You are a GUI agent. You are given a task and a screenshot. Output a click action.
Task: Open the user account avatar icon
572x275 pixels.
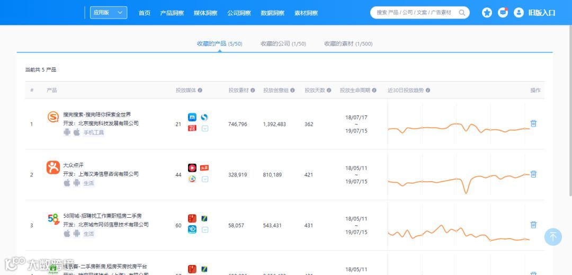pyautogui.click(x=519, y=13)
